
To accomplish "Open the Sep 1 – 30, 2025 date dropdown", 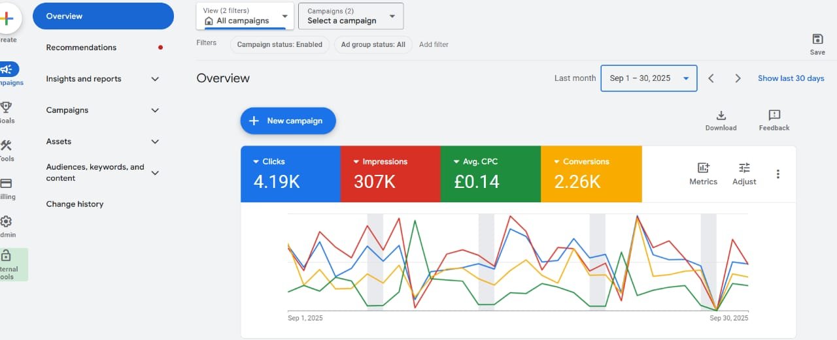I will (648, 78).
